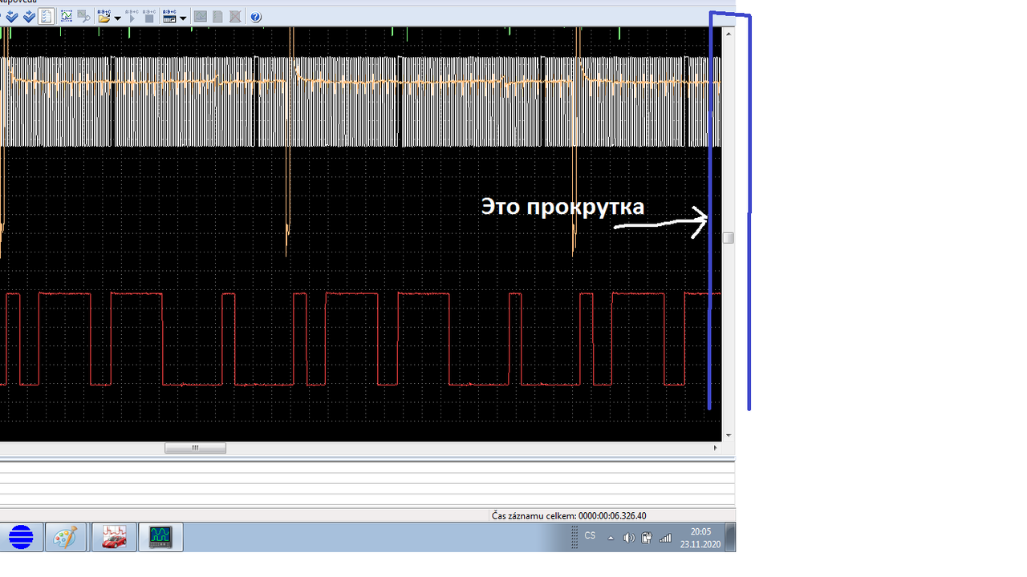This screenshot has height=577, width=1027.
Task: Open the Paint palette taskbar icon
Action: [65, 537]
